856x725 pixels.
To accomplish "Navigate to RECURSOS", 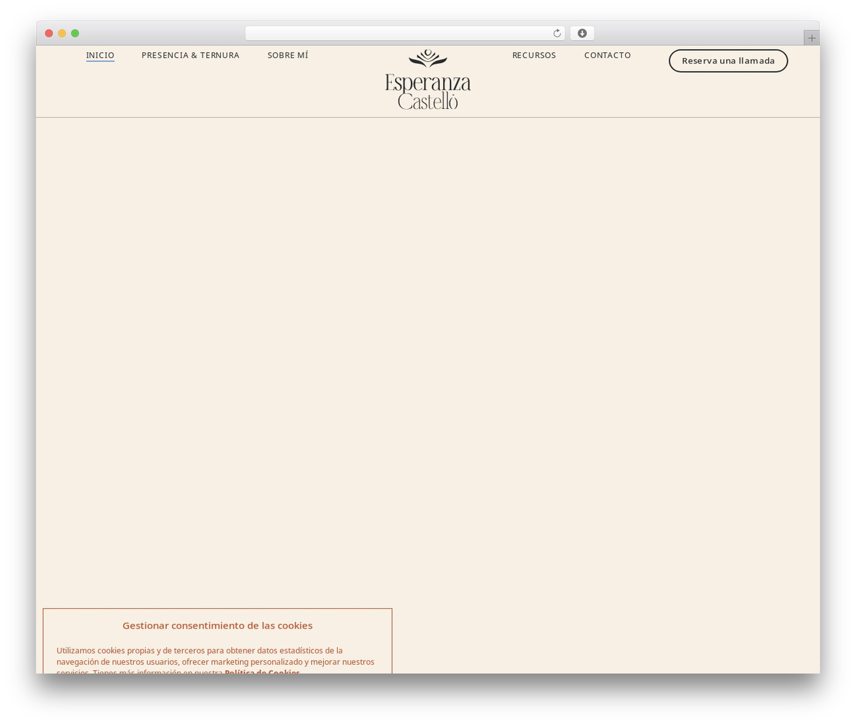I will (x=534, y=56).
